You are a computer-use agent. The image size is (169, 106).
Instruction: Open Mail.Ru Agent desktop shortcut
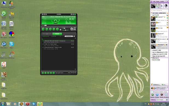(x=4, y=15)
